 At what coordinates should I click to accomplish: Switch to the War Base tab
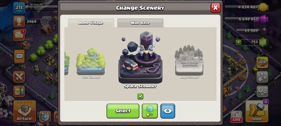pyautogui.click(x=140, y=23)
